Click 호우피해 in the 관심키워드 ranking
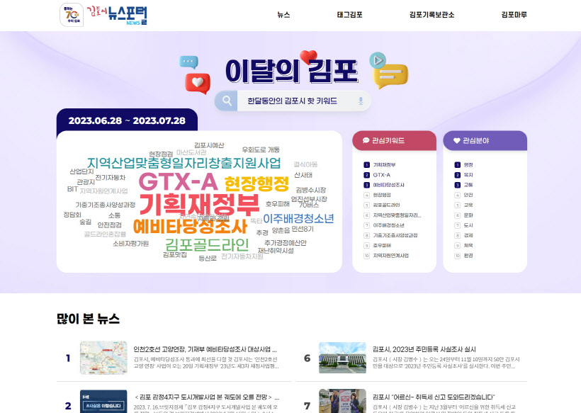 (x=383, y=245)
